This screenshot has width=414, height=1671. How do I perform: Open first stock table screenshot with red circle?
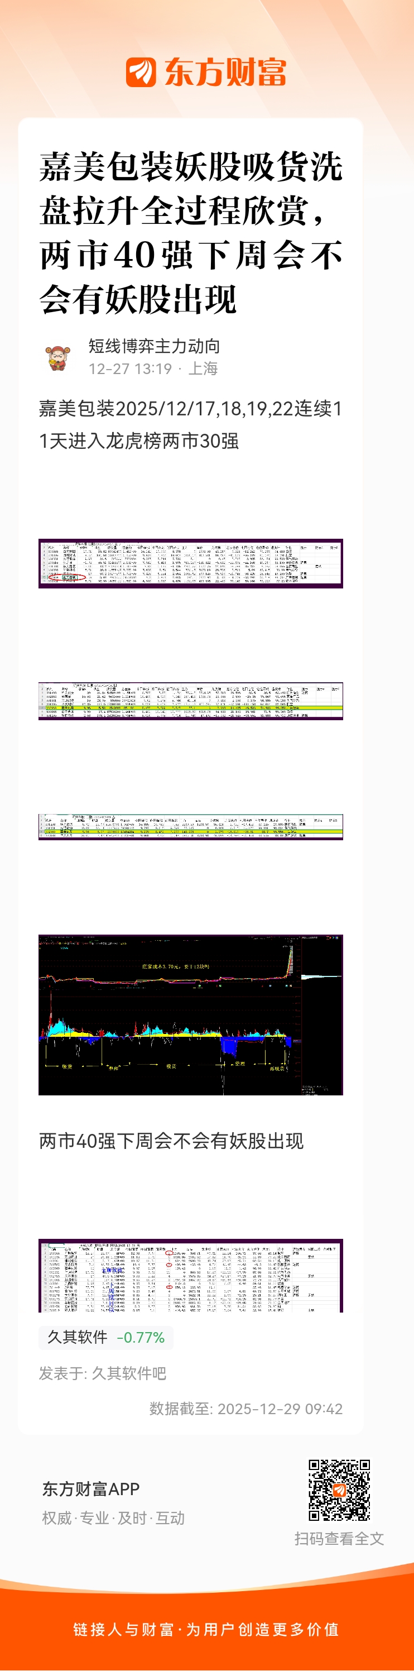tap(190, 563)
